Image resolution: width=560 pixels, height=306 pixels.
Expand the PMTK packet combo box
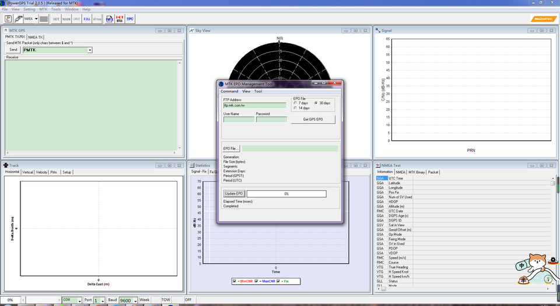(90, 50)
